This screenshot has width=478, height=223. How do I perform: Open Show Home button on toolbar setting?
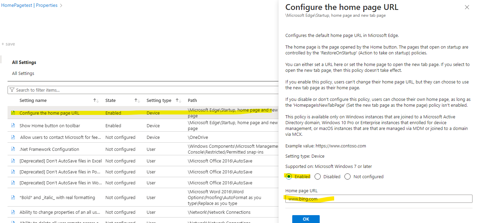[x=50, y=126]
